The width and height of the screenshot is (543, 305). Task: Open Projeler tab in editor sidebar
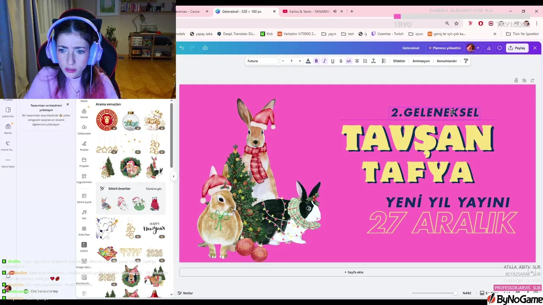(x=84, y=162)
